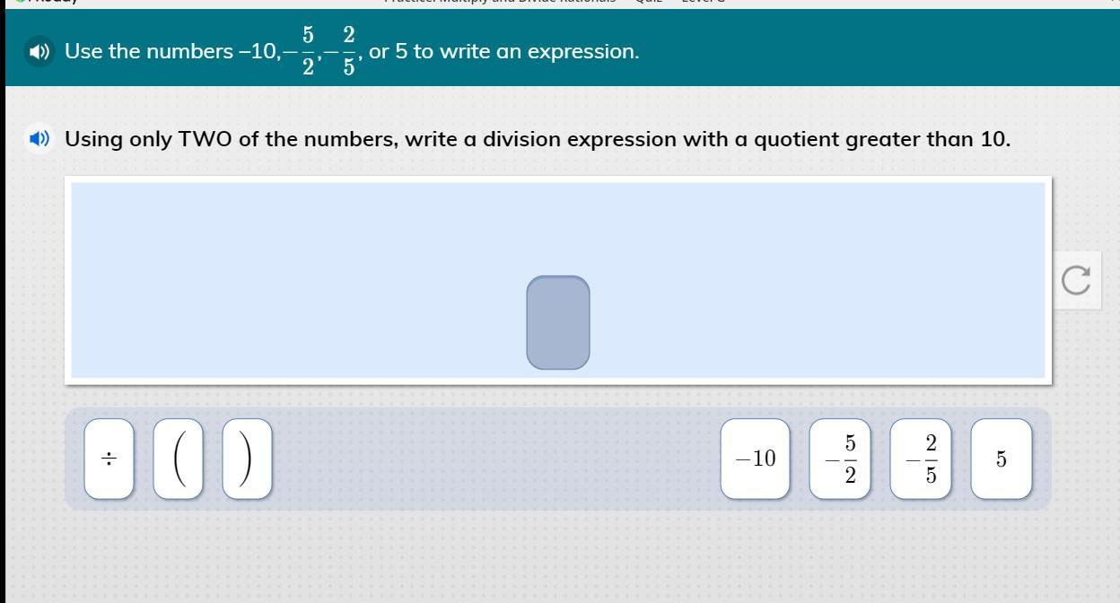Select the division sign tile

109,459
